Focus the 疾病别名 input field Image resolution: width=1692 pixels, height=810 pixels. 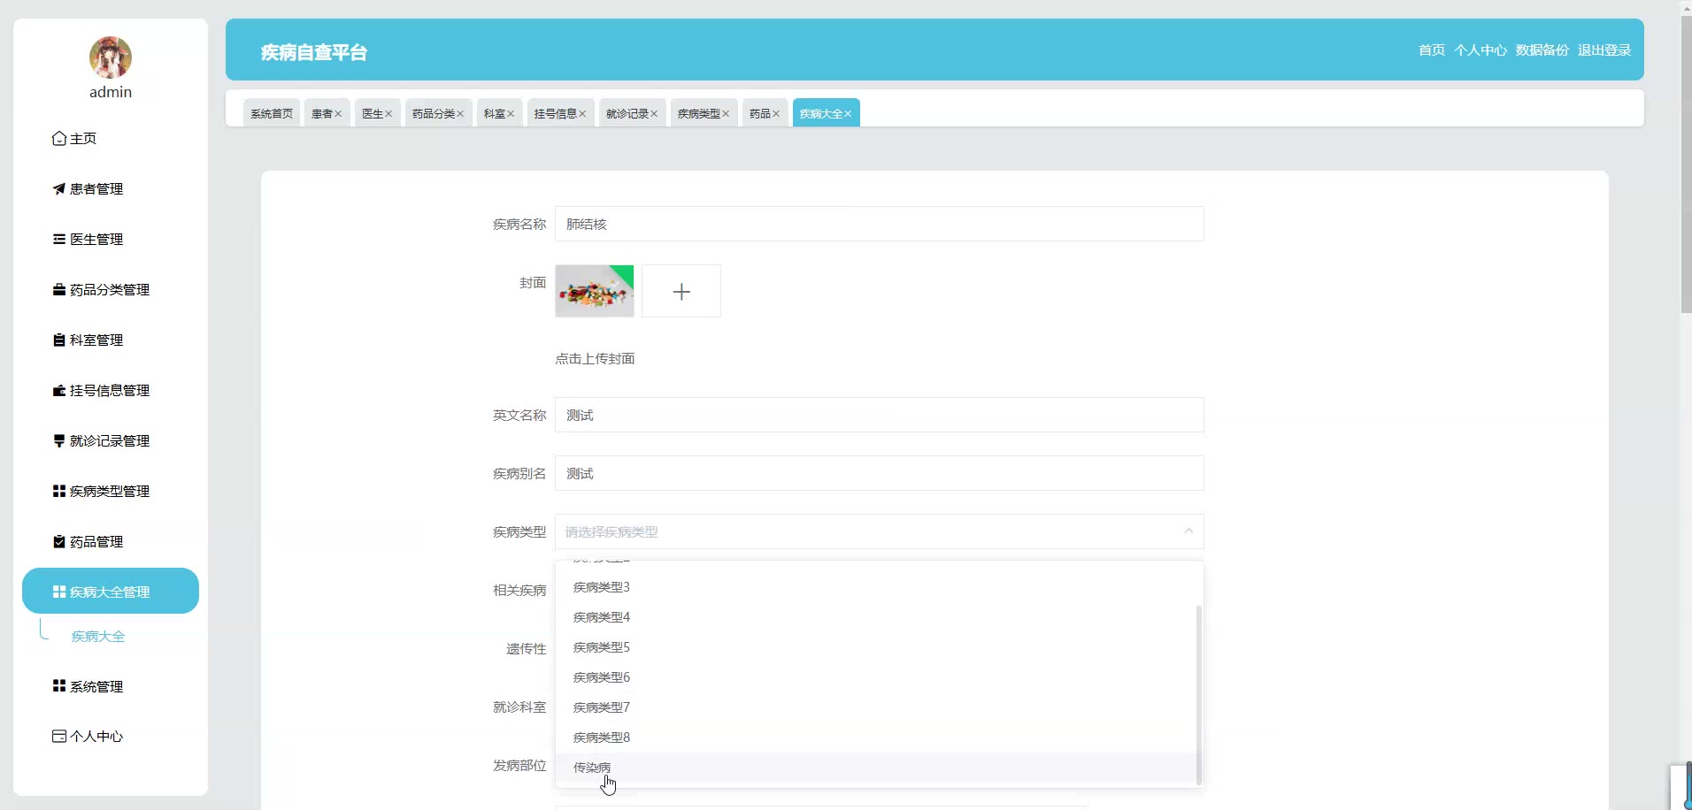point(880,473)
